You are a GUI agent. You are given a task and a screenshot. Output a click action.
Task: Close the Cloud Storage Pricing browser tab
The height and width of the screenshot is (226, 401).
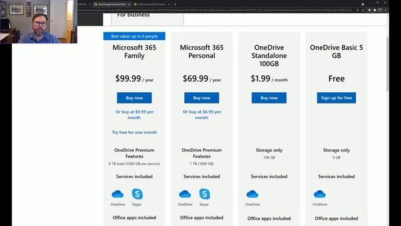(129, 4)
